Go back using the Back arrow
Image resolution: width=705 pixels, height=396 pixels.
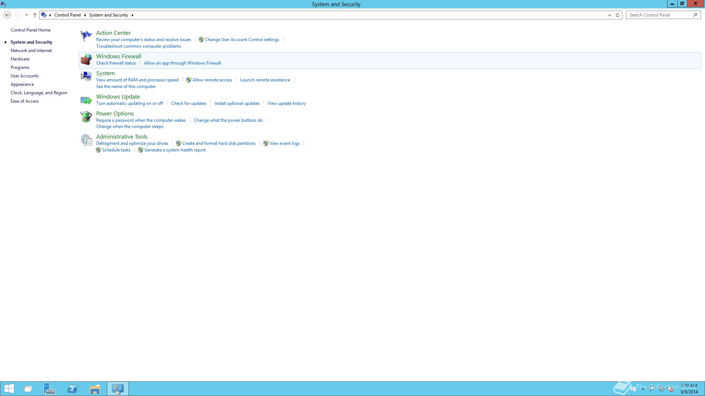point(7,15)
